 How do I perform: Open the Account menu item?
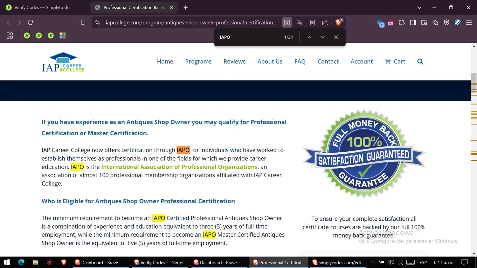(x=362, y=62)
